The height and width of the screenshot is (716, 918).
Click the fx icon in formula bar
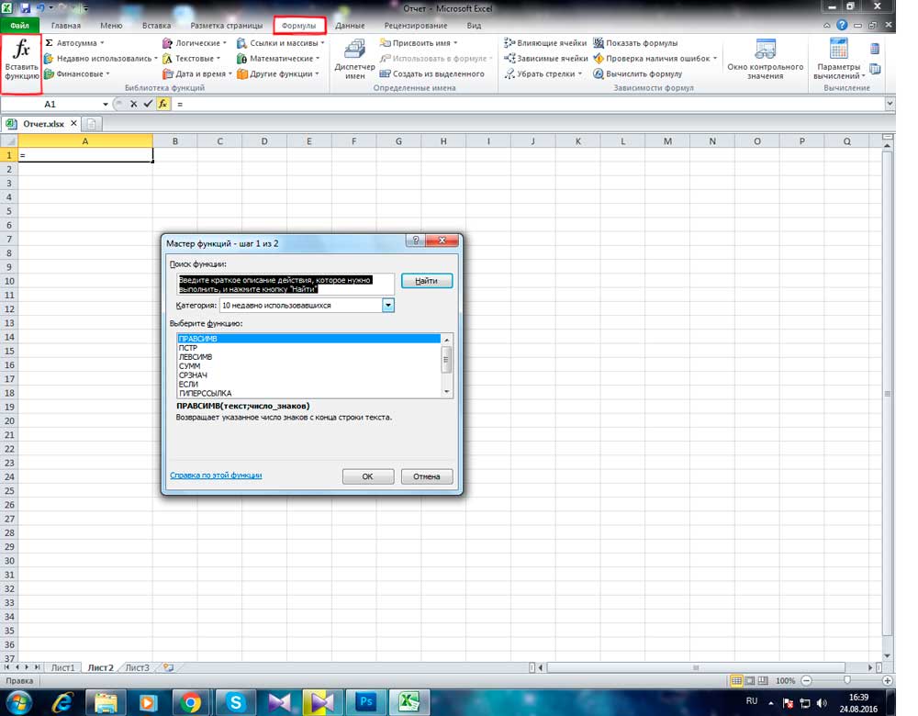162,105
